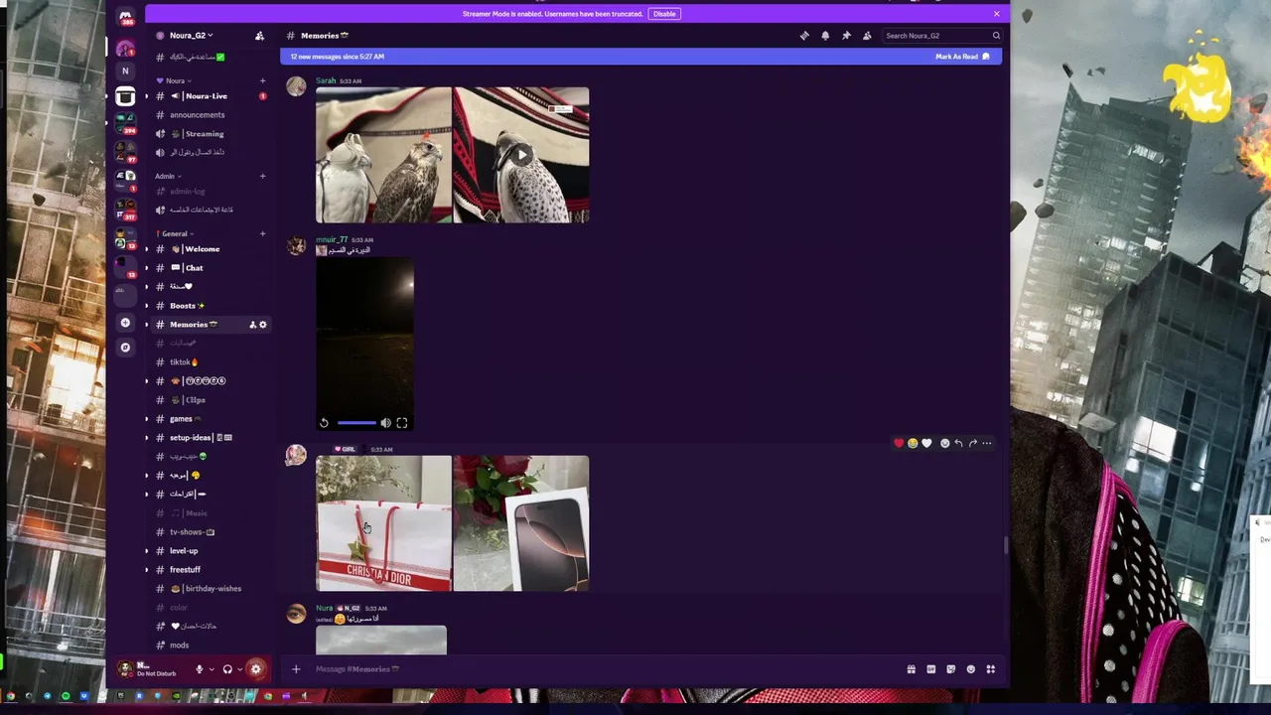Toggle mute speaker icon on video player
Image resolution: width=1271 pixels, height=715 pixels.
[x=385, y=423]
